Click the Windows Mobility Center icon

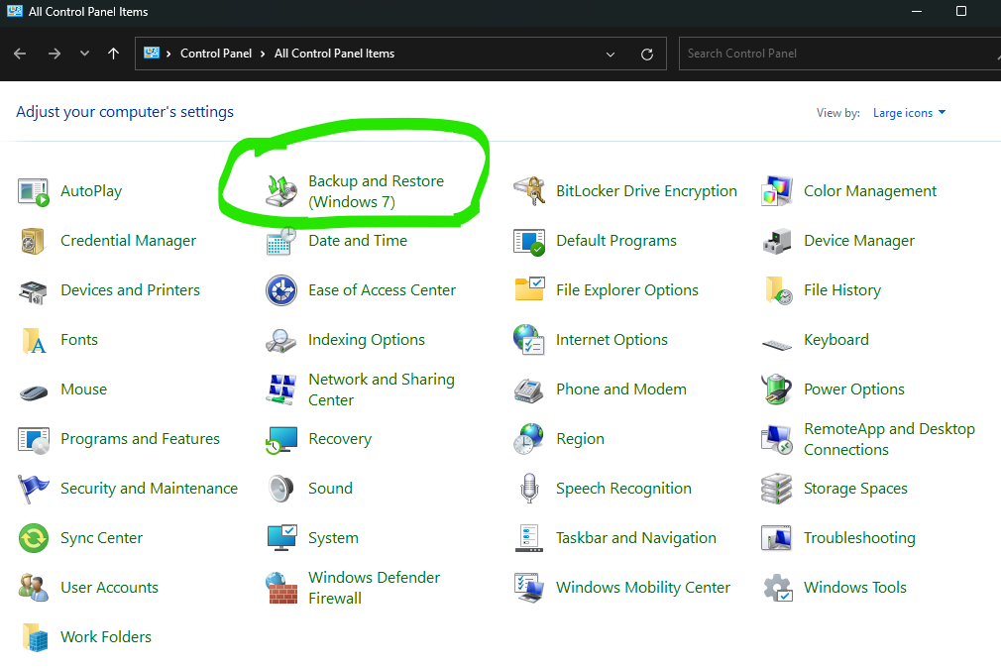[x=529, y=588]
